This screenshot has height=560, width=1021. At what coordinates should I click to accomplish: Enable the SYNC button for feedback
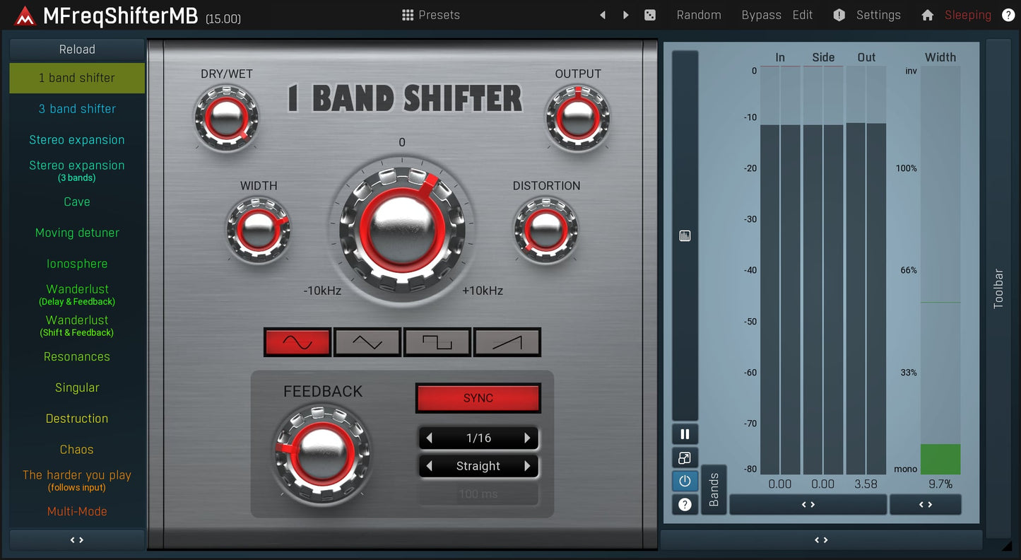478,397
